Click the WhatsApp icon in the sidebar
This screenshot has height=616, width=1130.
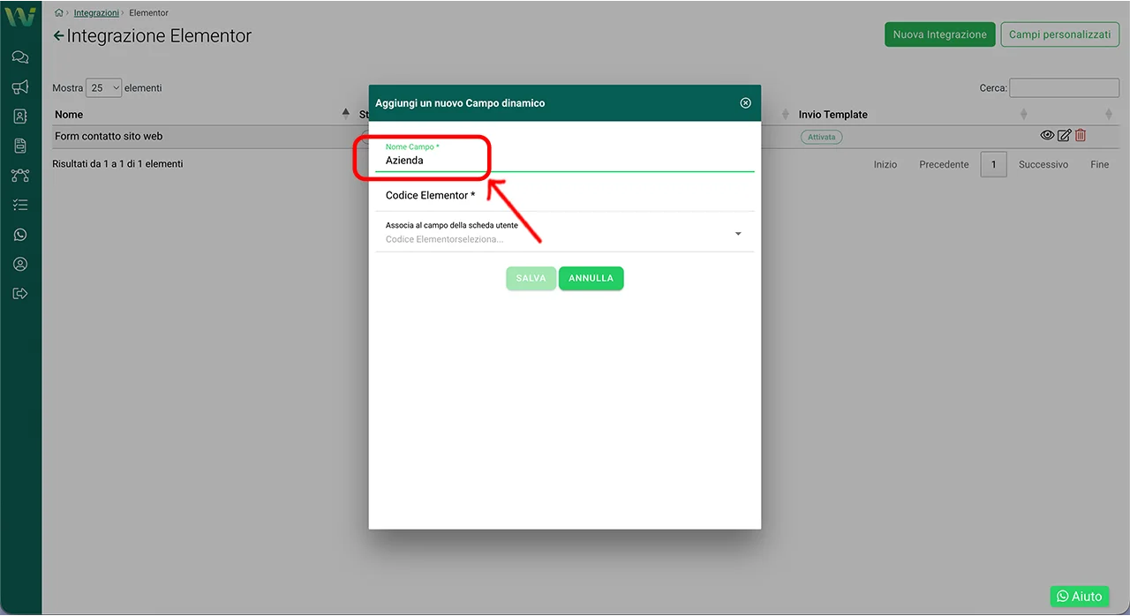(20, 235)
